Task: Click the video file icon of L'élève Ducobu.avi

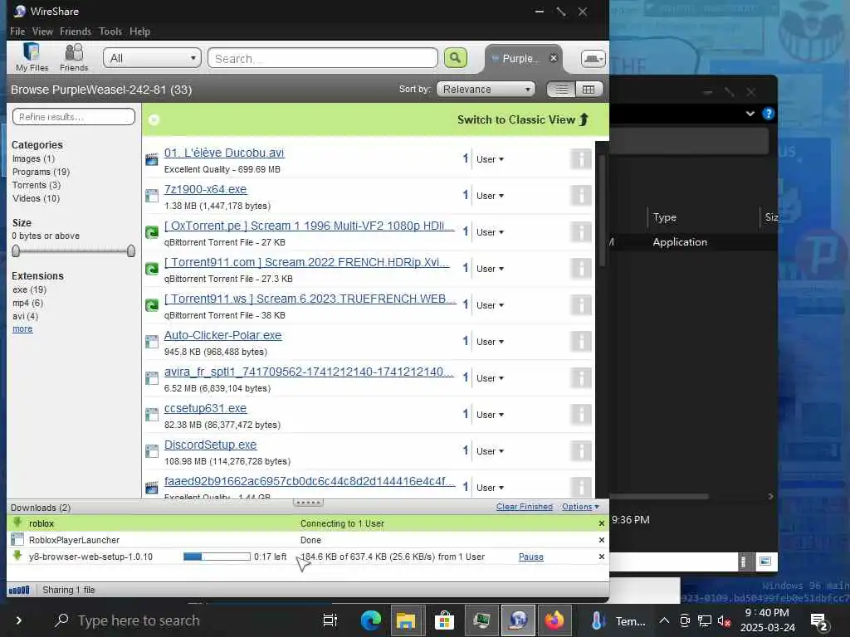Action: (x=152, y=159)
